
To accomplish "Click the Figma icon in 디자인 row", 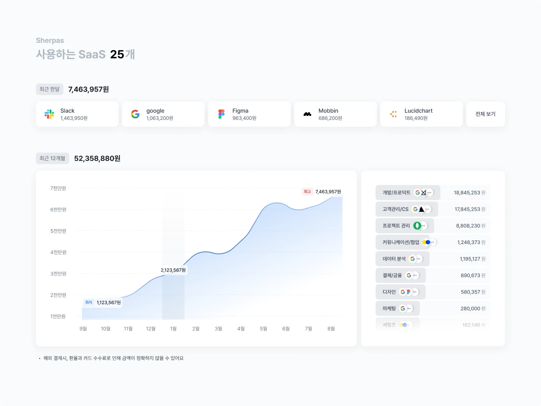I will coord(409,292).
